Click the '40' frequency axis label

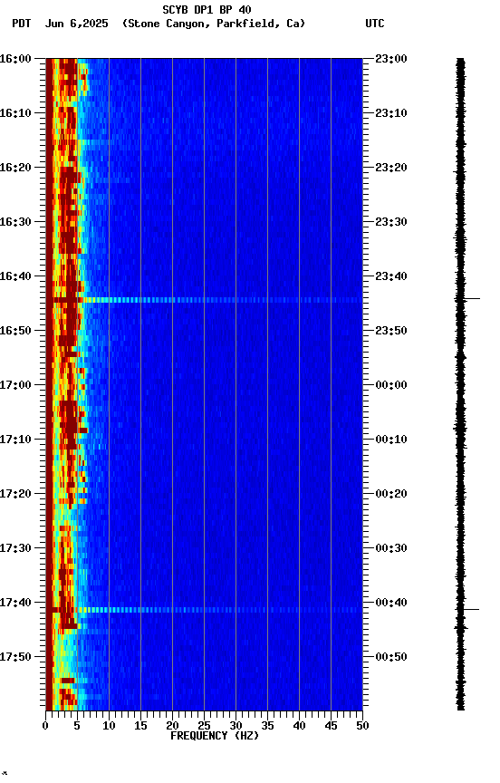coord(299,726)
